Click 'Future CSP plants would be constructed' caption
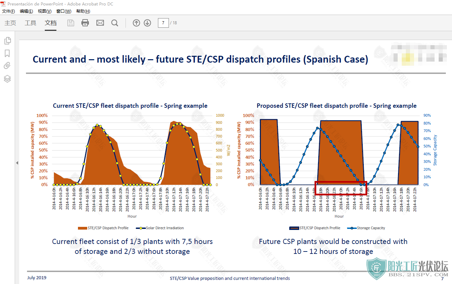This screenshot has height=284, width=452. point(333,242)
